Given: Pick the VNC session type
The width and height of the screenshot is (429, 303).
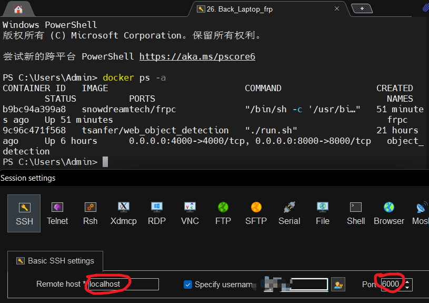Looking at the screenshot, I should [x=190, y=213].
